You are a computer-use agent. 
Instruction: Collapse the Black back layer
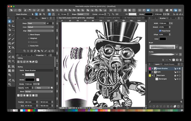tap(152, 76)
